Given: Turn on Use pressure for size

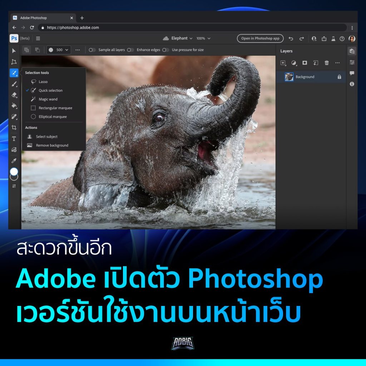Looking at the screenshot, I should tap(165, 50).
